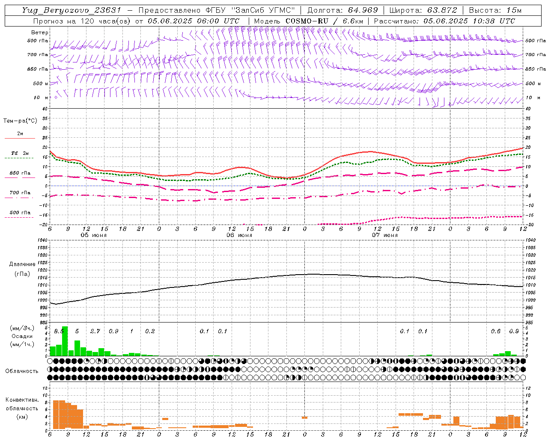The image size is (548, 438).
Task: Click the model label 'COSMO-RU / 6.6км'
Action: tap(325, 21)
